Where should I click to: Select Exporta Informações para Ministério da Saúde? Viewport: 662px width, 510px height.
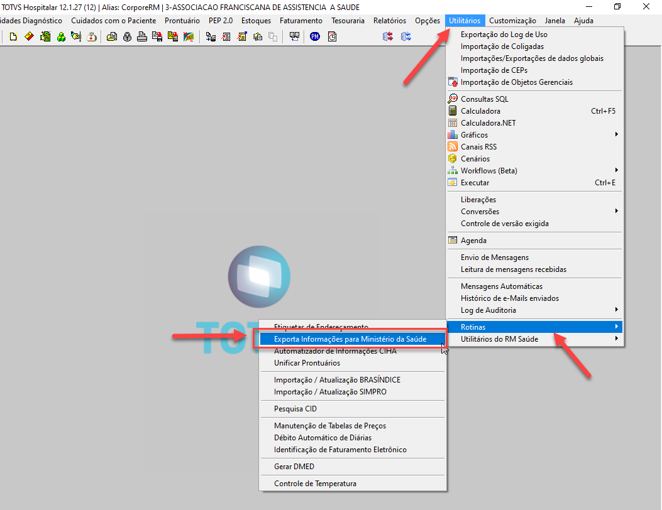[x=353, y=339]
